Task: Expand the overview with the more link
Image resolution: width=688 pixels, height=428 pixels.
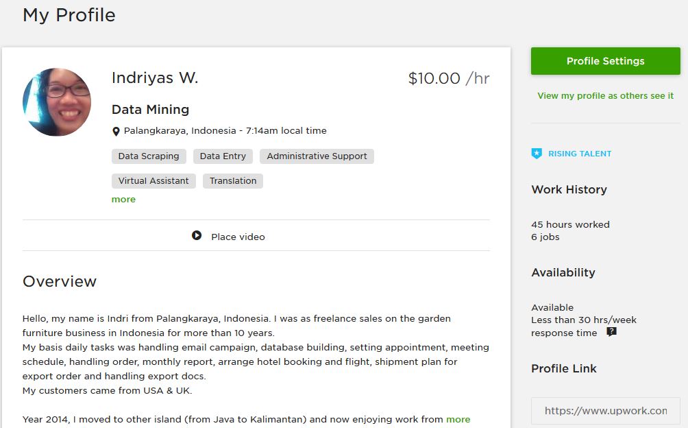Action: 458,419
